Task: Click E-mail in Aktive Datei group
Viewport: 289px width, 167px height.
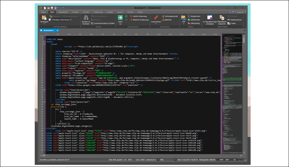Action: click(232, 23)
